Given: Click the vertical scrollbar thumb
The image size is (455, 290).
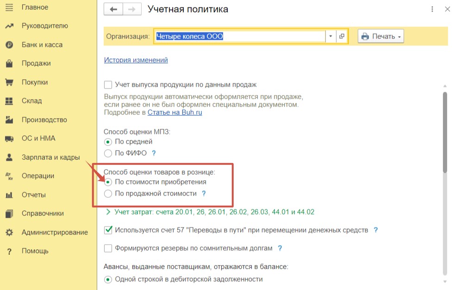Looking at the screenshot, I should click(x=445, y=132).
